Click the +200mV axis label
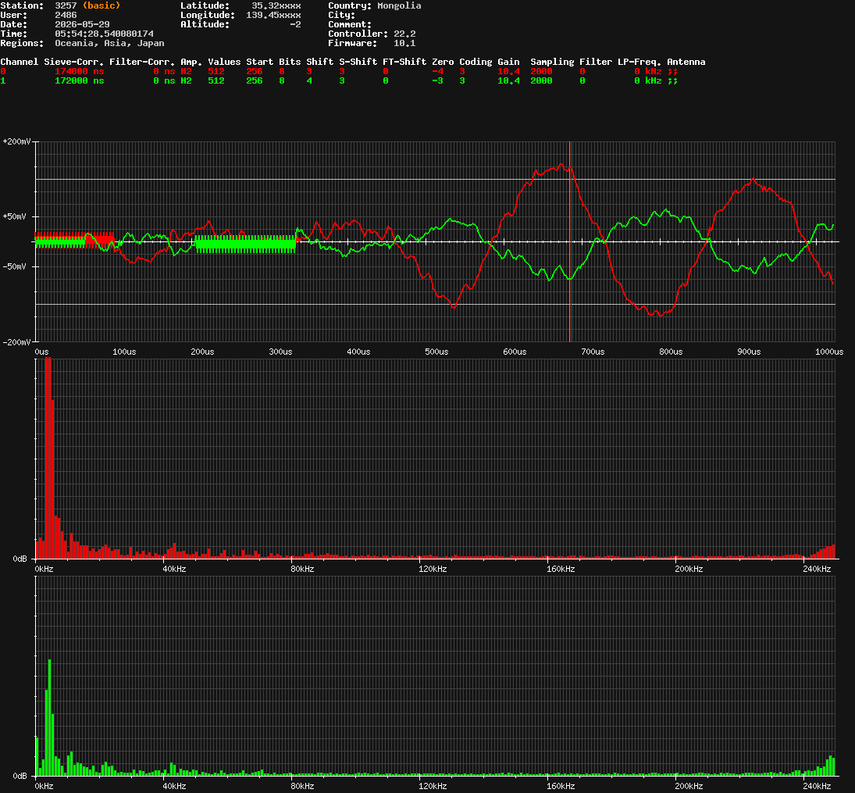This screenshot has height=793, width=855. (16, 141)
